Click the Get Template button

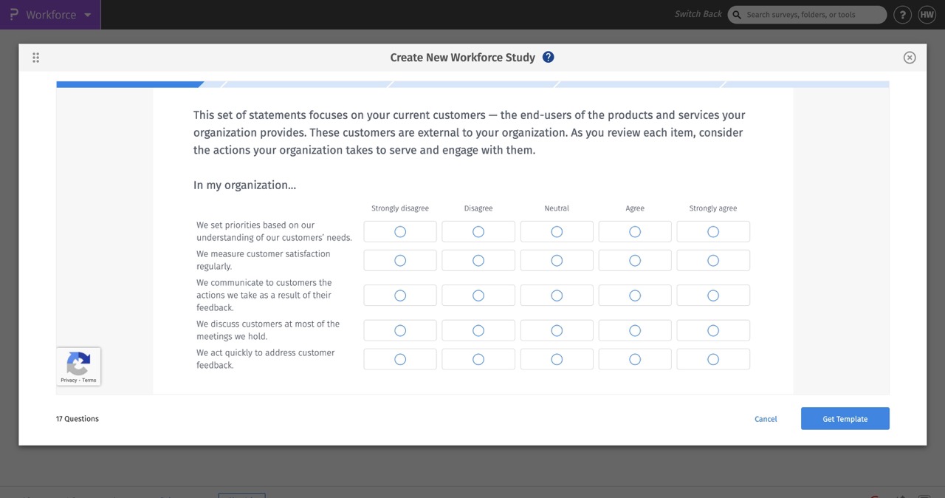pos(845,418)
